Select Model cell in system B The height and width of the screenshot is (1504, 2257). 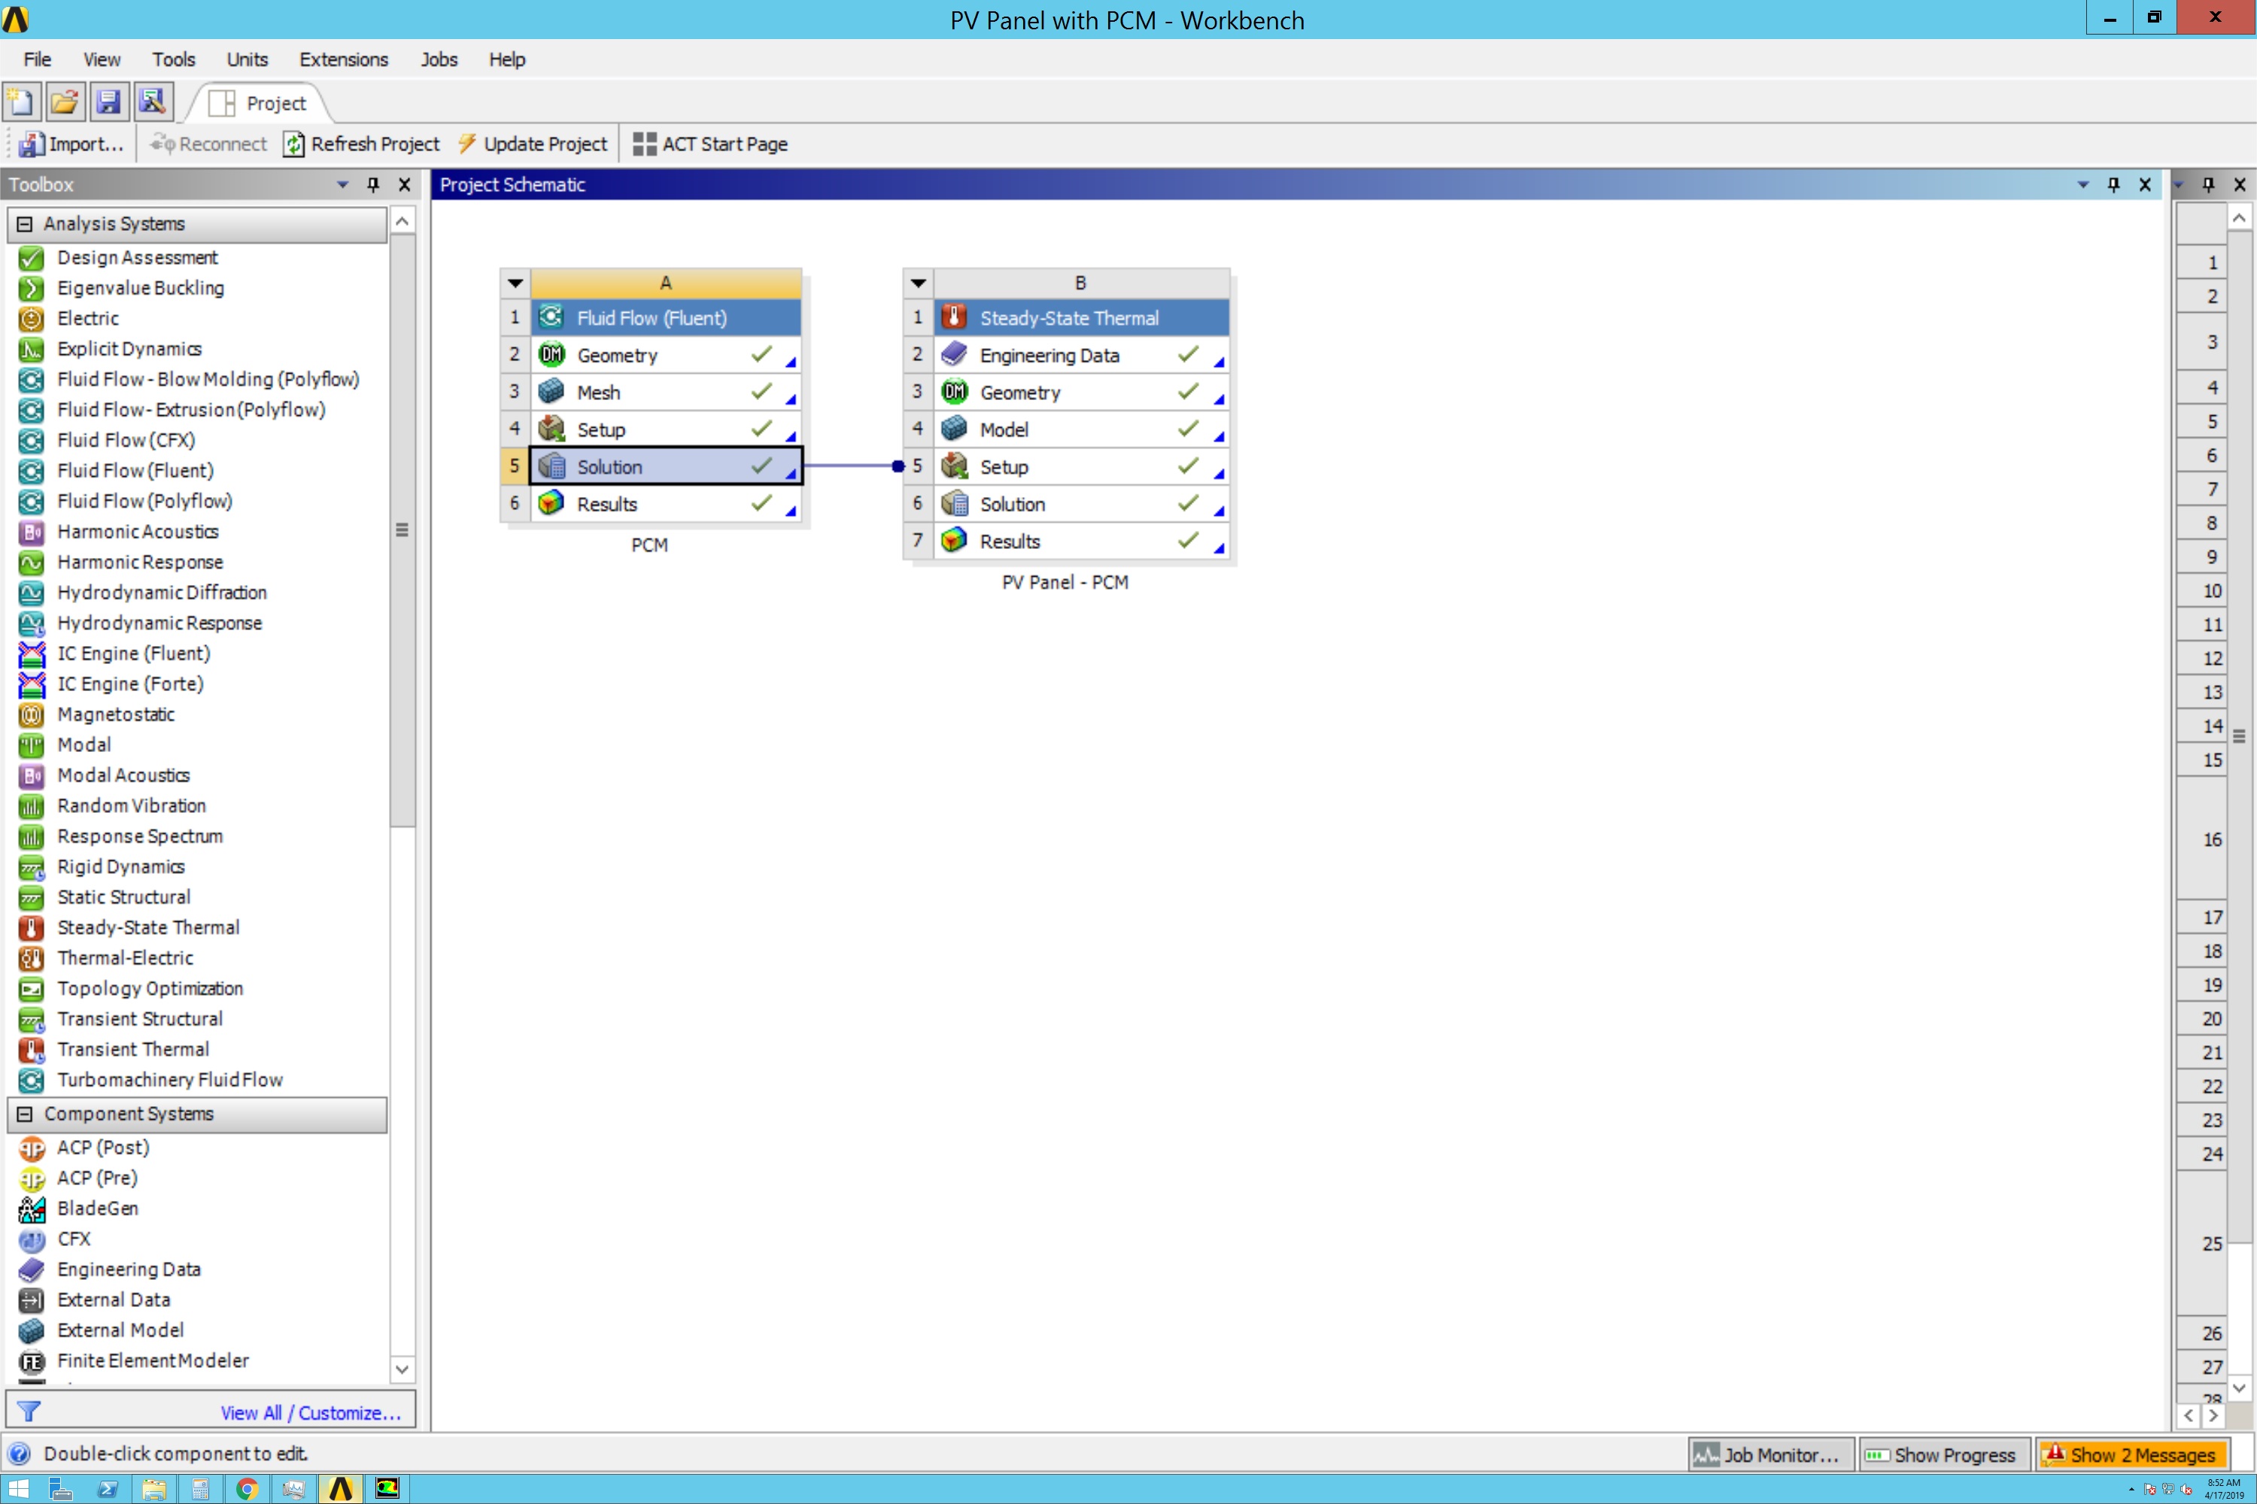point(1082,431)
